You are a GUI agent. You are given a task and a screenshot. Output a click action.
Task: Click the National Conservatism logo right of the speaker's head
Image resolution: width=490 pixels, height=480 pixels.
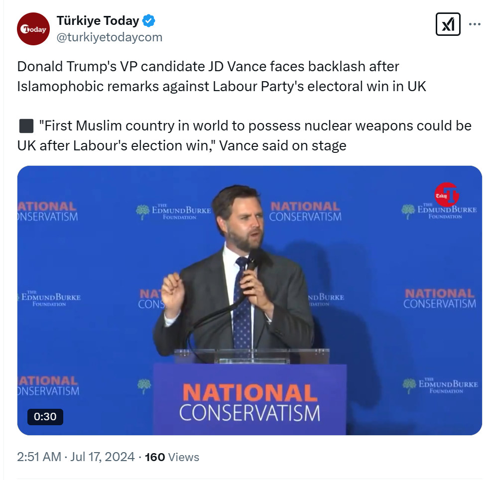click(305, 212)
